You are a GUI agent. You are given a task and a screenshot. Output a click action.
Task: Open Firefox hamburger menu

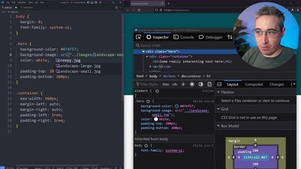(298, 10)
